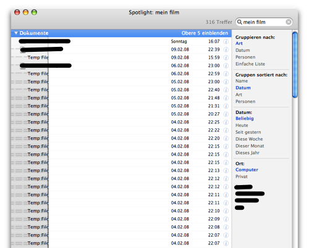Open info for the Sonntag 16:07 result
The width and height of the screenshot is (309, 248).
226,41
